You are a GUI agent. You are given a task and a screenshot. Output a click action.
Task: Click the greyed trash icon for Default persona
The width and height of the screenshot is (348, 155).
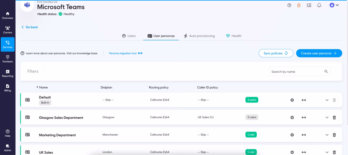pyautogui.click(x=334, y=100)
